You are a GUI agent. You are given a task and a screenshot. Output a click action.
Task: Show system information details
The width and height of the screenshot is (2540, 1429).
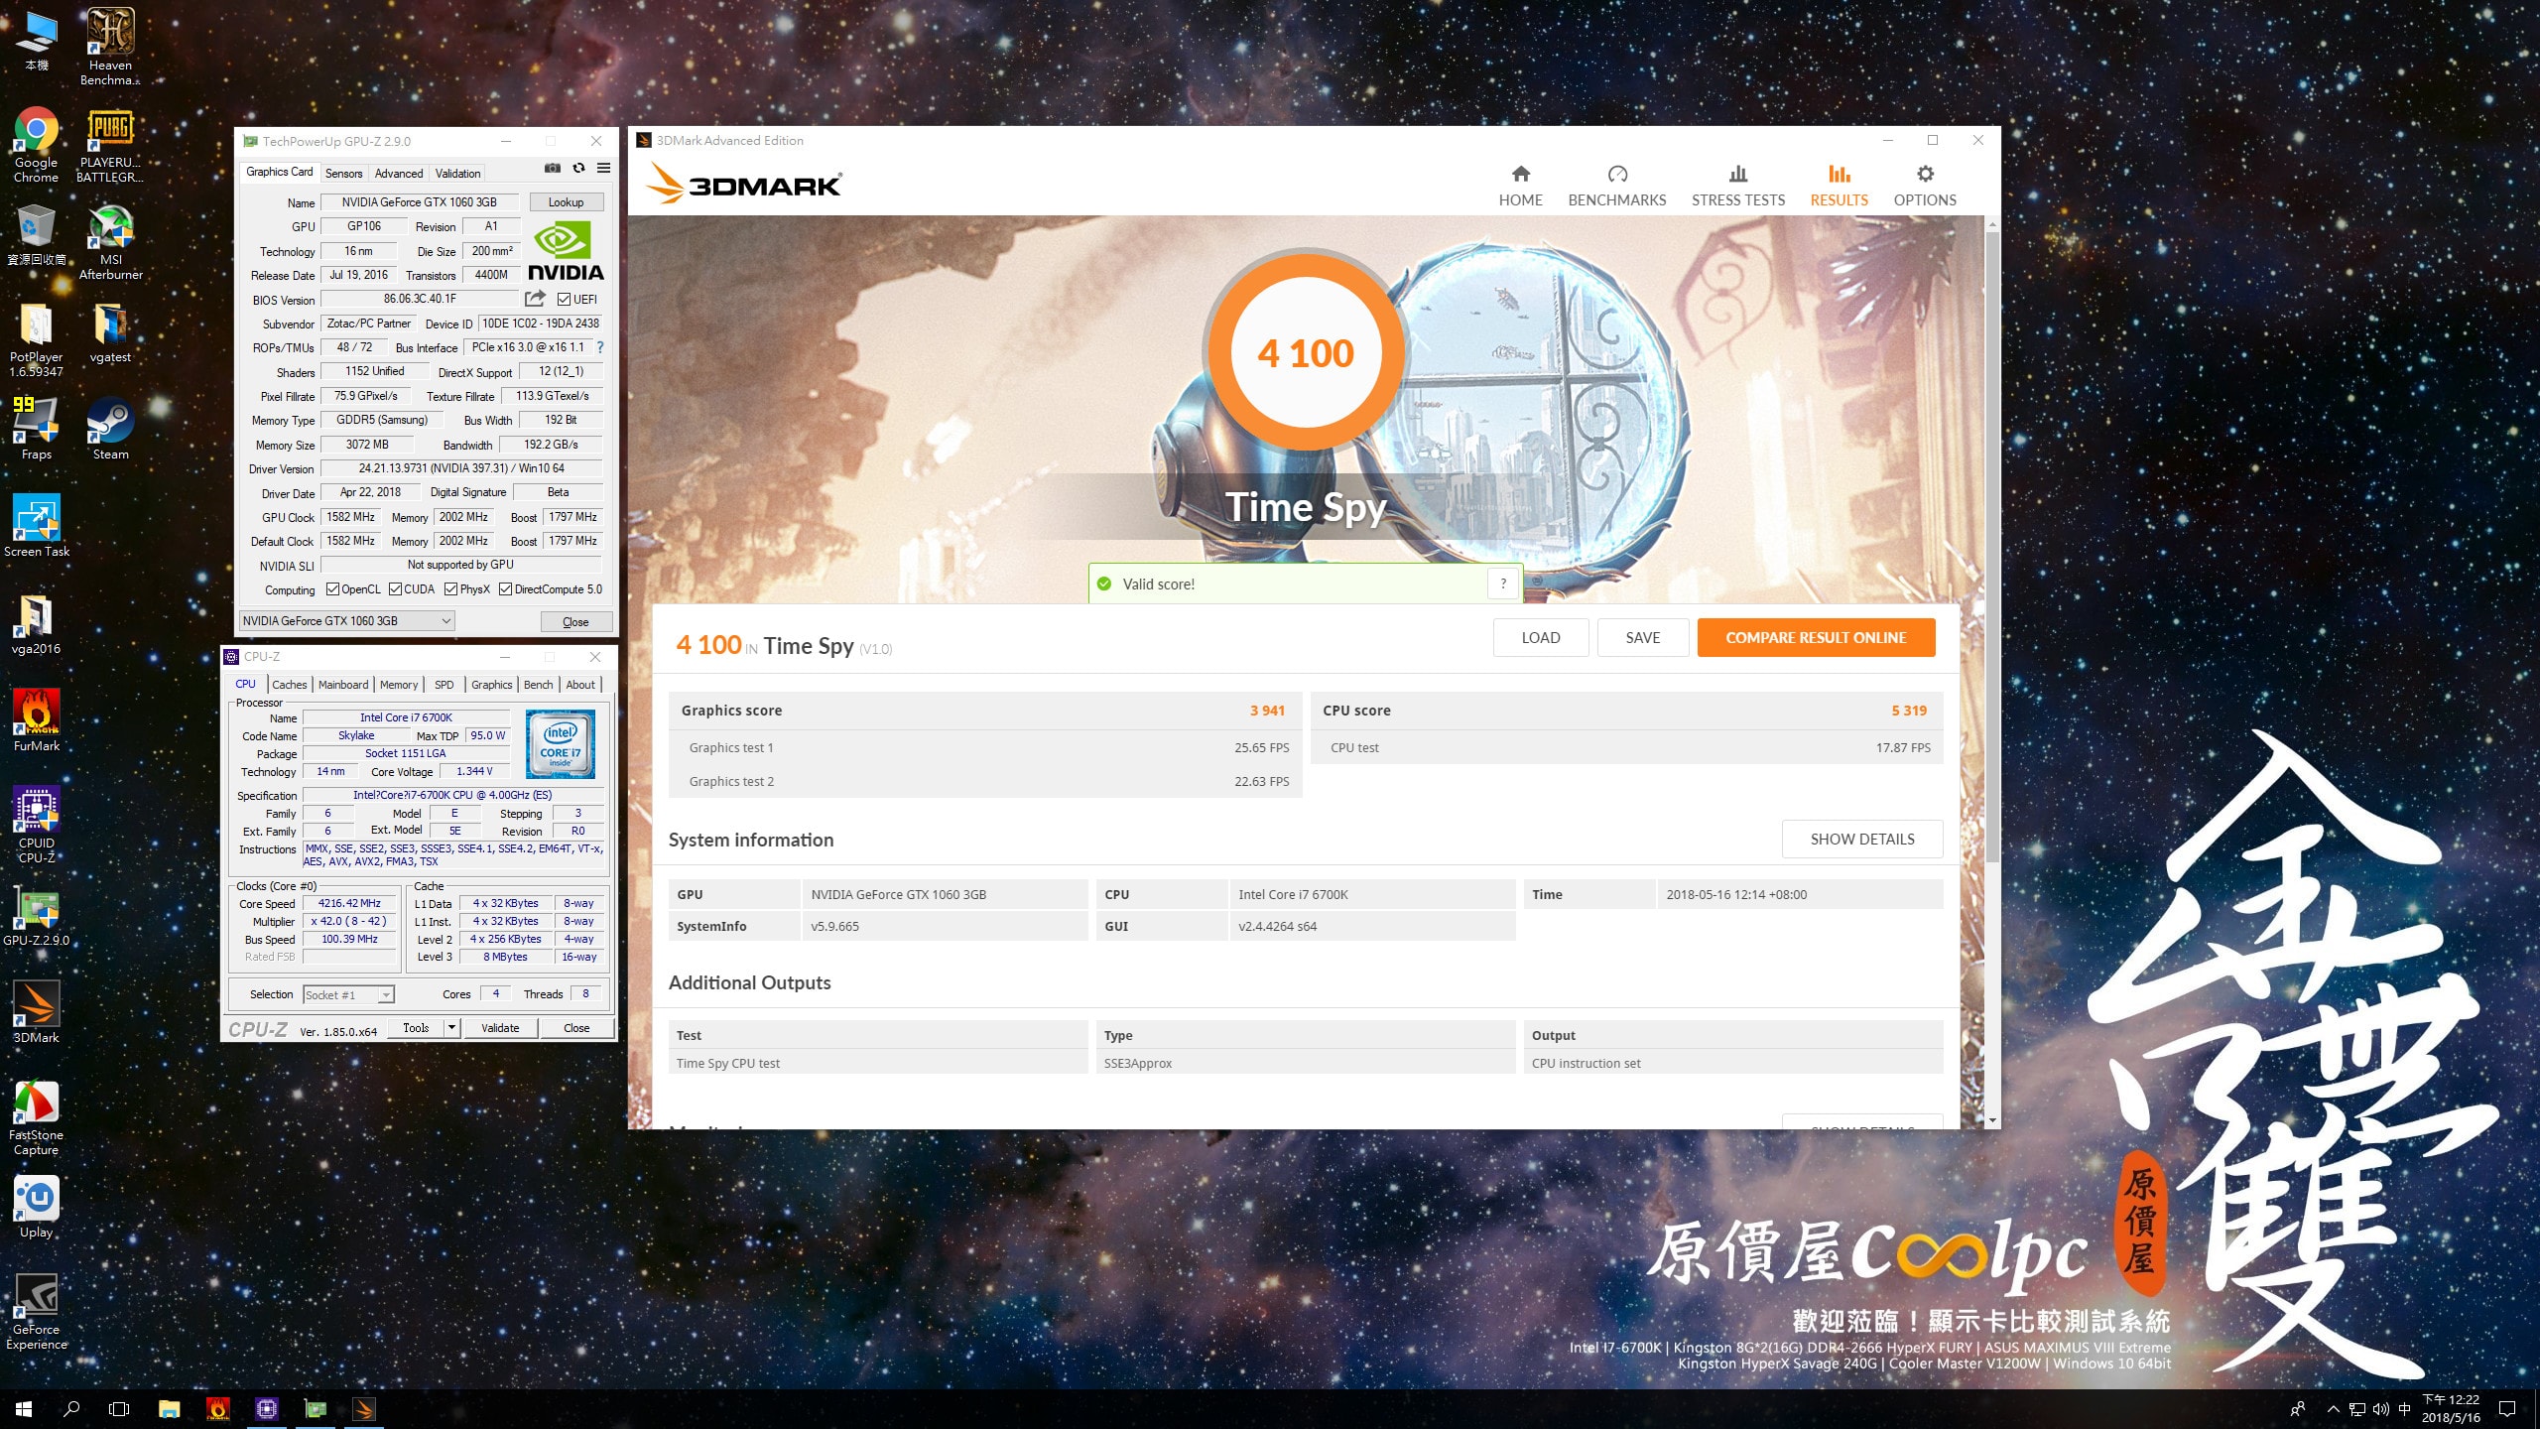(x=1861, y=839)
